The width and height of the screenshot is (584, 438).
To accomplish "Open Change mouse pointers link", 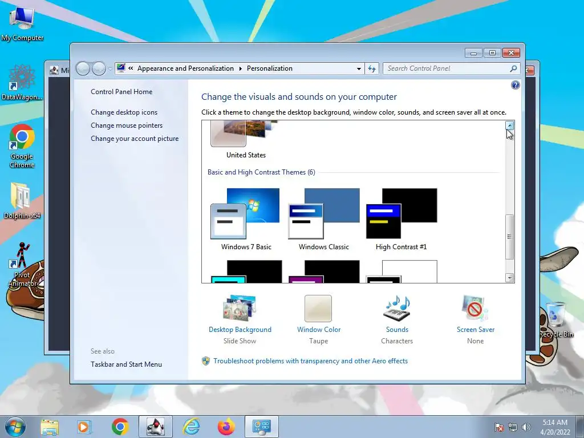I will pos(127,125).
